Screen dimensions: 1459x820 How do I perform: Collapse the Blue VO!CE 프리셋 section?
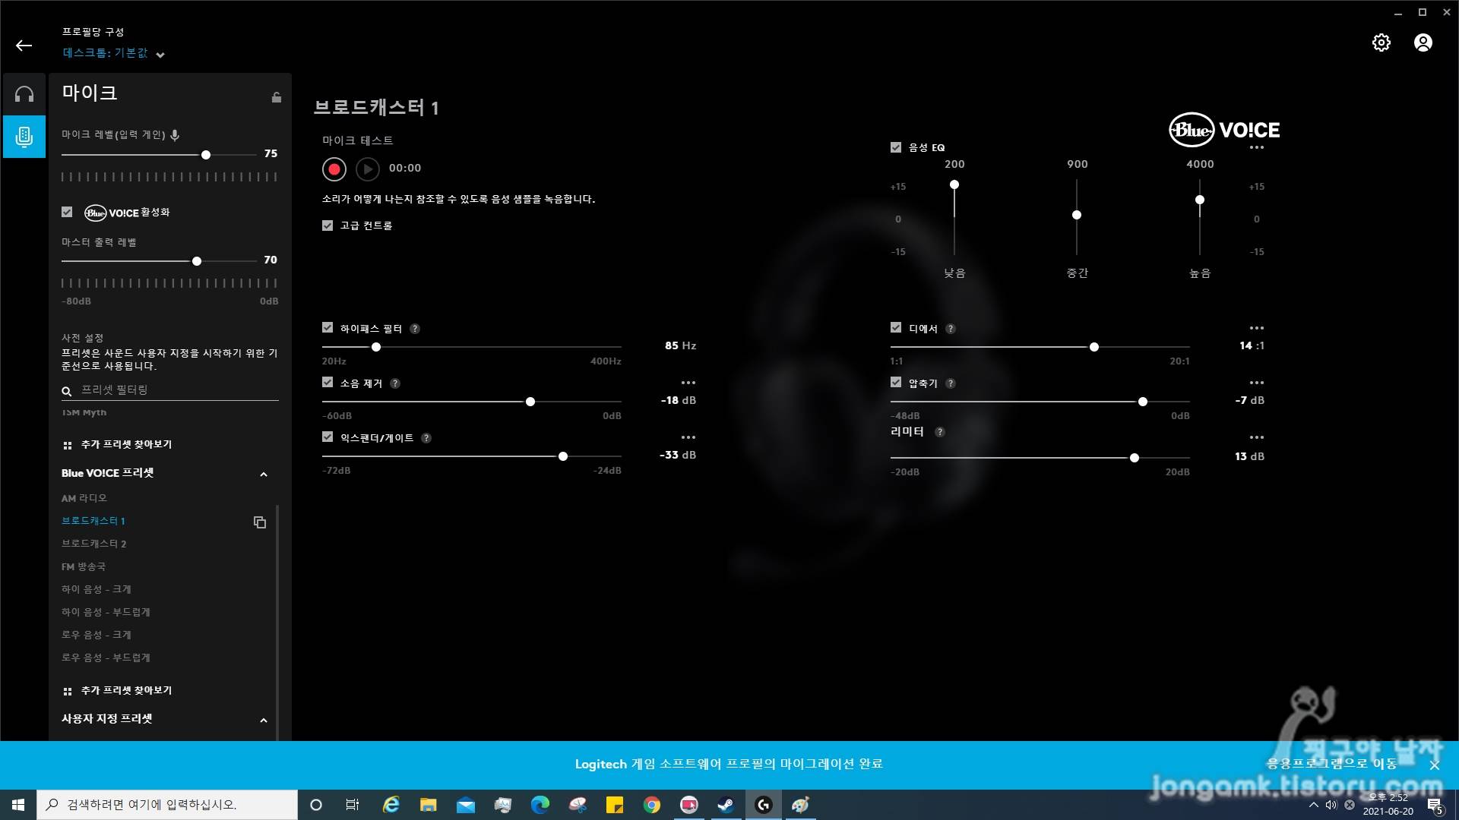pyautogui.click(x=264, y=475)
